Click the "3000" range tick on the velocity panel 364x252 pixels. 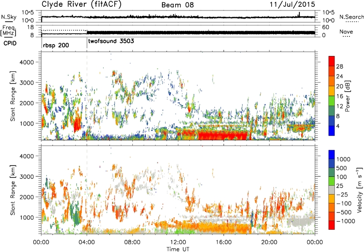coord(27,176)
